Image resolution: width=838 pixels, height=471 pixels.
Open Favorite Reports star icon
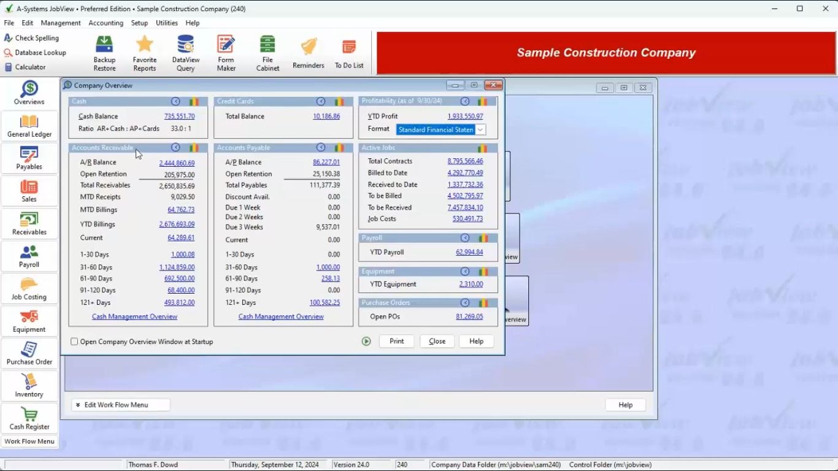pos(145,53)
